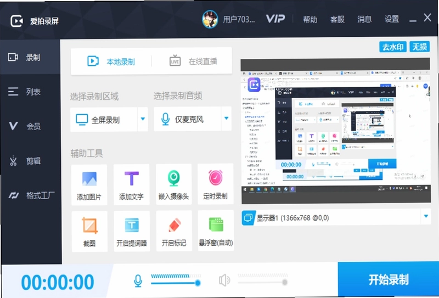Toggle the 悬浮窗(自动) floating window tool
Image resolution: width=439 pixels, height=298 pixels.
coord(216,232)
